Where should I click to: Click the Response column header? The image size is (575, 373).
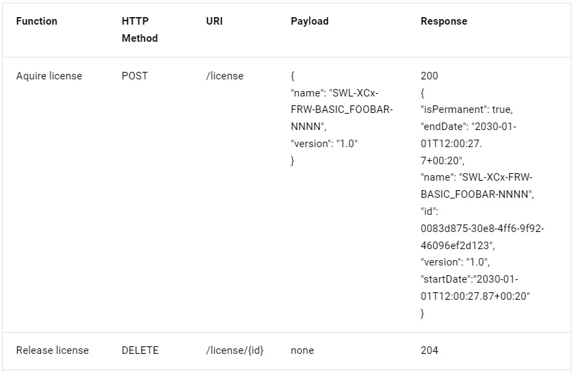pyautogui.click(x=444, y=21)
